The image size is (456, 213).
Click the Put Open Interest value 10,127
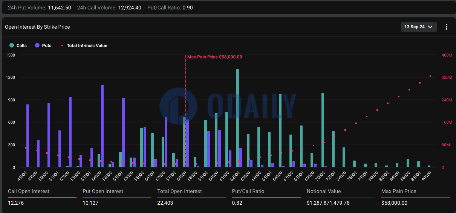90,203
